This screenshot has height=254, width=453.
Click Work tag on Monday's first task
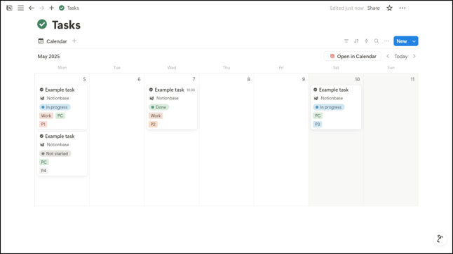pos(46,115)
